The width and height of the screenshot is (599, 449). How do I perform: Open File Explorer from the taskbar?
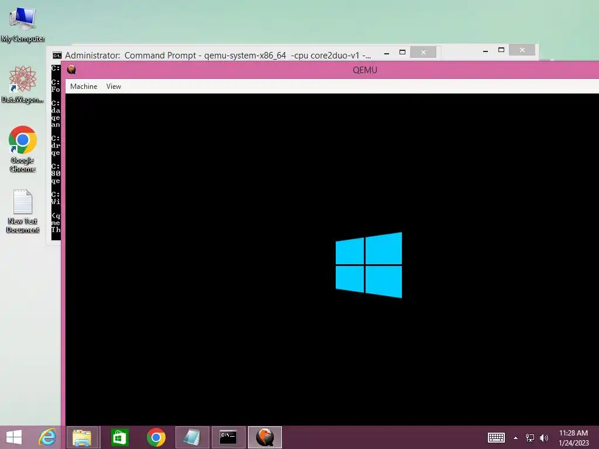pyautogui.click(x=82, y=437)
